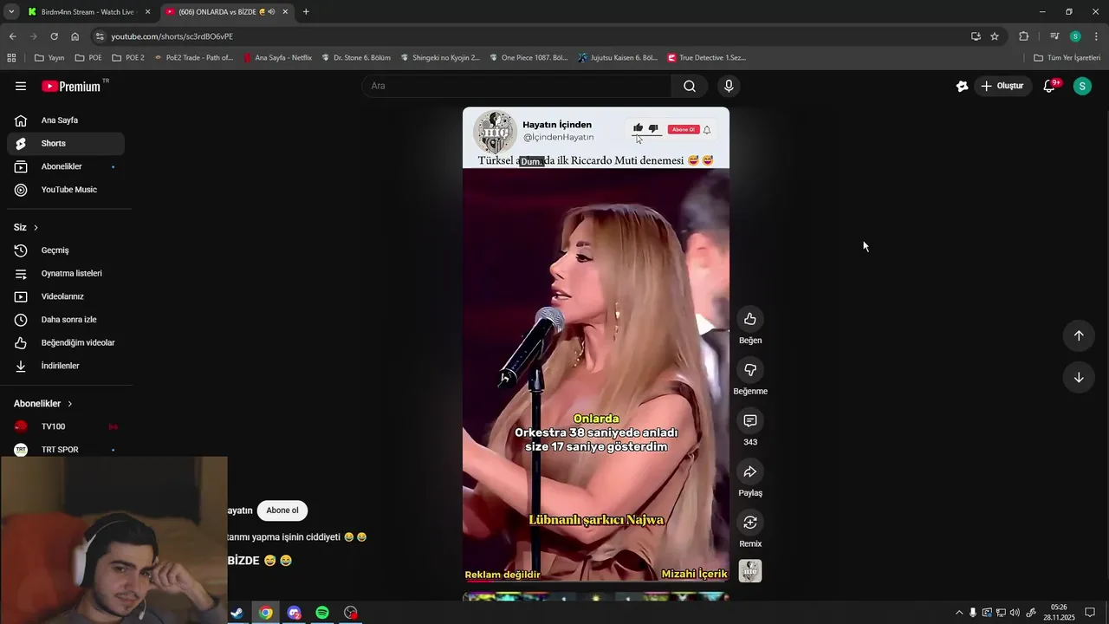The width and height of the screenshot is (1109, 624).
Task: Subscribe using the Abone ol button
Action: tap(282, 510)
